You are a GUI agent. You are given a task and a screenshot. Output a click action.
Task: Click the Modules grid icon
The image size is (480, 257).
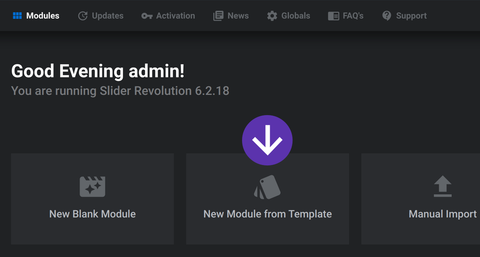17,15
